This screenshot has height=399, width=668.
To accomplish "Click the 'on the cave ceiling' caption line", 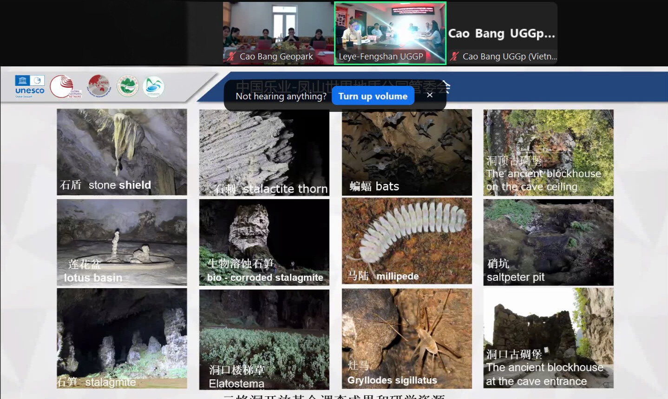I will (532, 187).
